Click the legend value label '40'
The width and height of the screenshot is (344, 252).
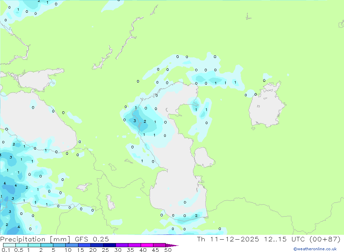click(x=143, y=250)
